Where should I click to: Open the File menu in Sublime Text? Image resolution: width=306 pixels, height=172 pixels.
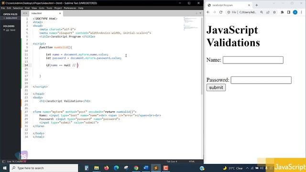pos(3,8)
